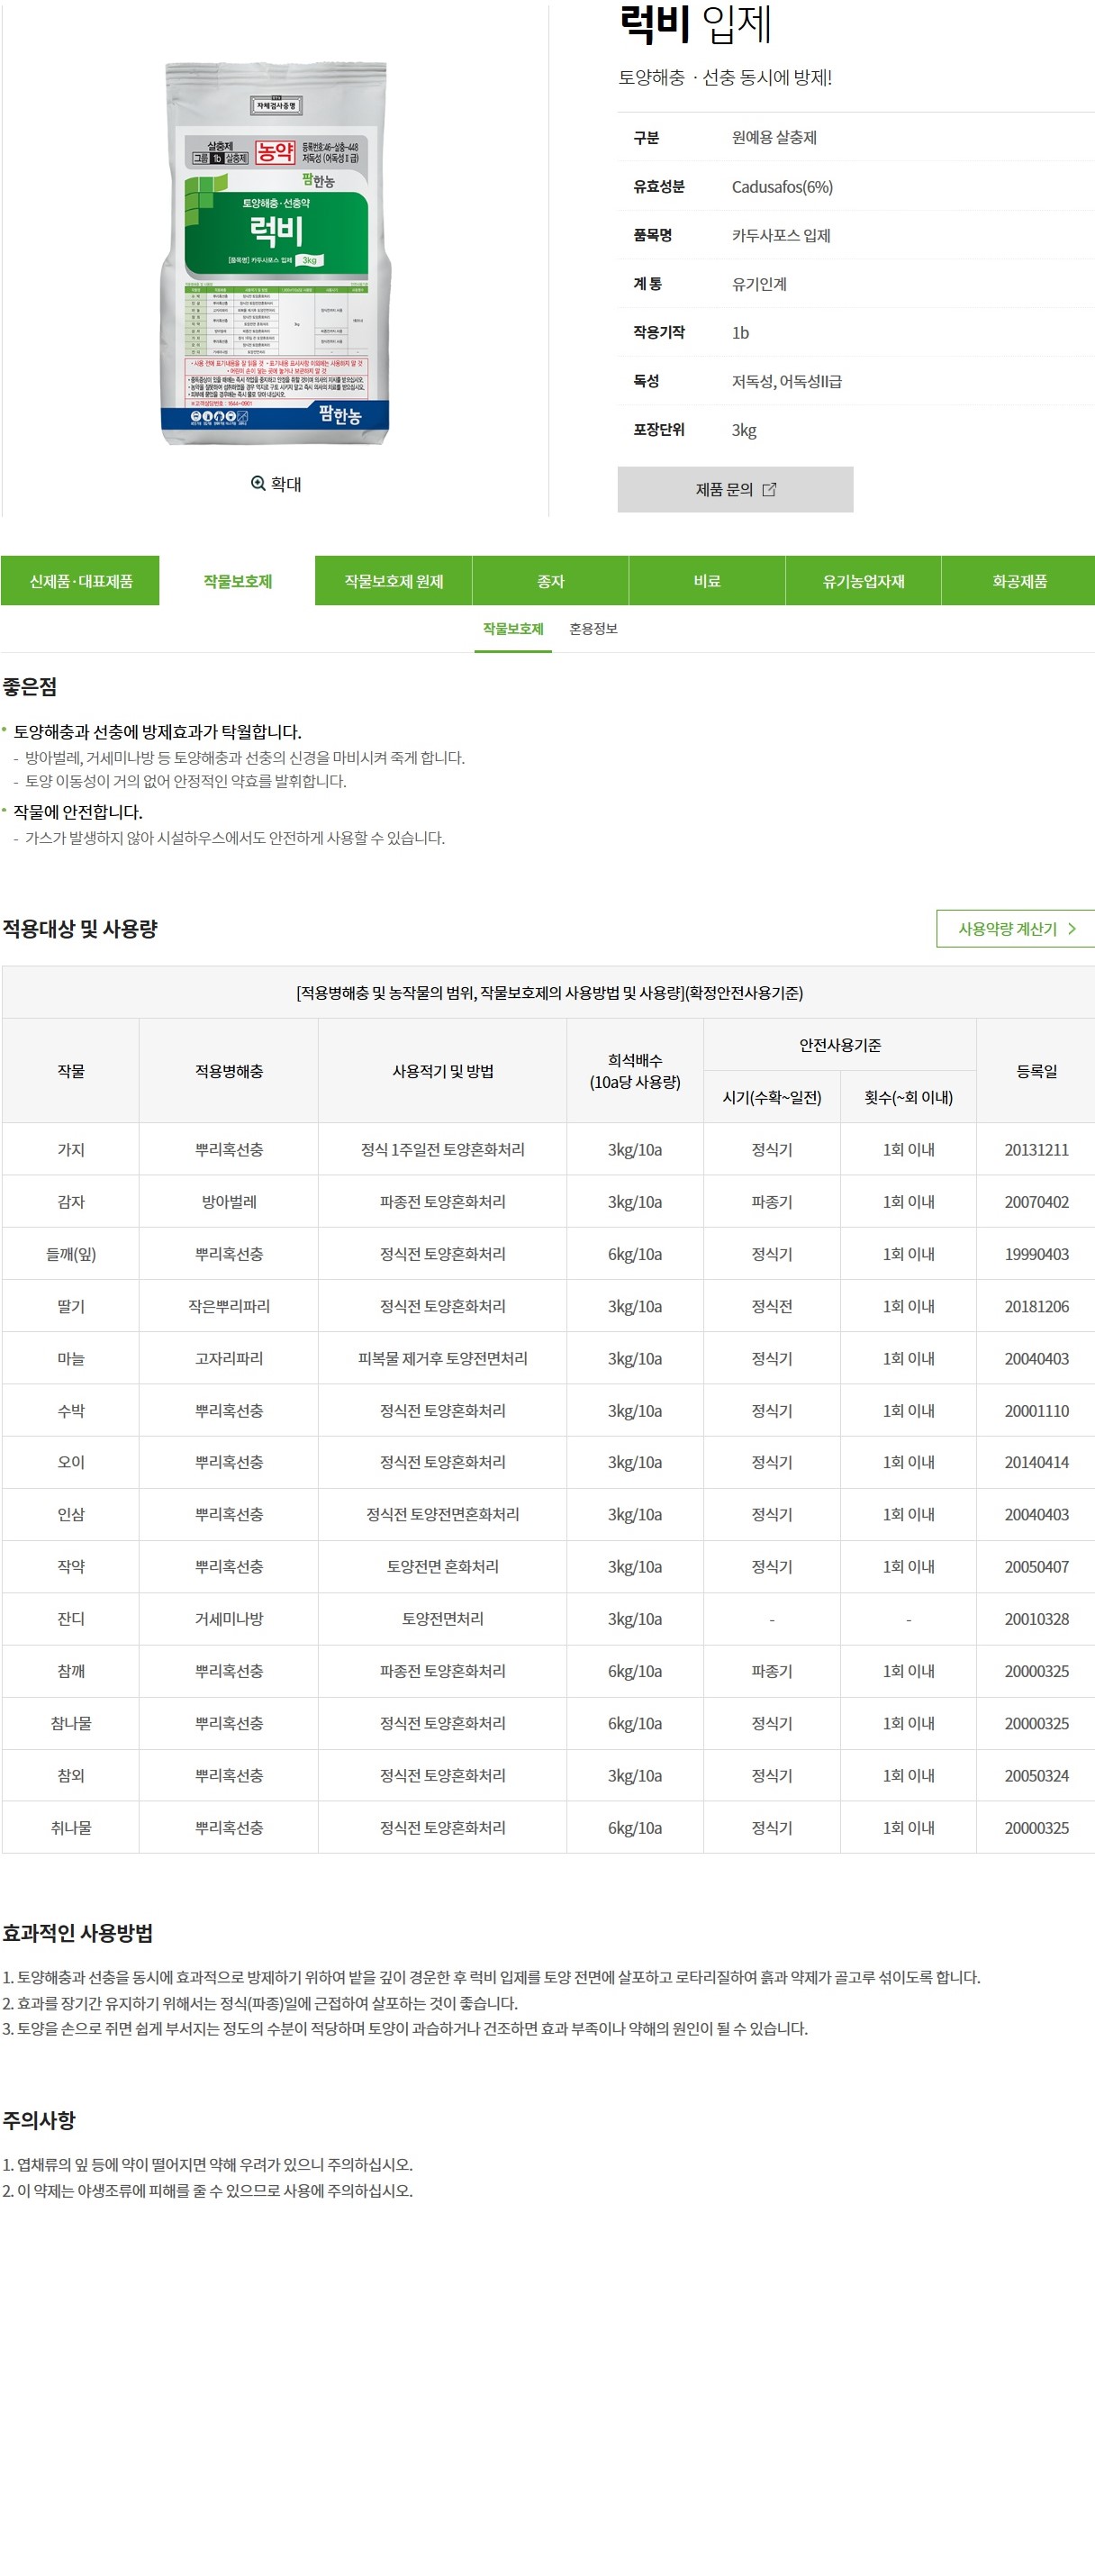Image resolution: width=1095 pixels, height=2576 pixels.
Task: Open the 화공제품 tab
Action: [1019, 581]
